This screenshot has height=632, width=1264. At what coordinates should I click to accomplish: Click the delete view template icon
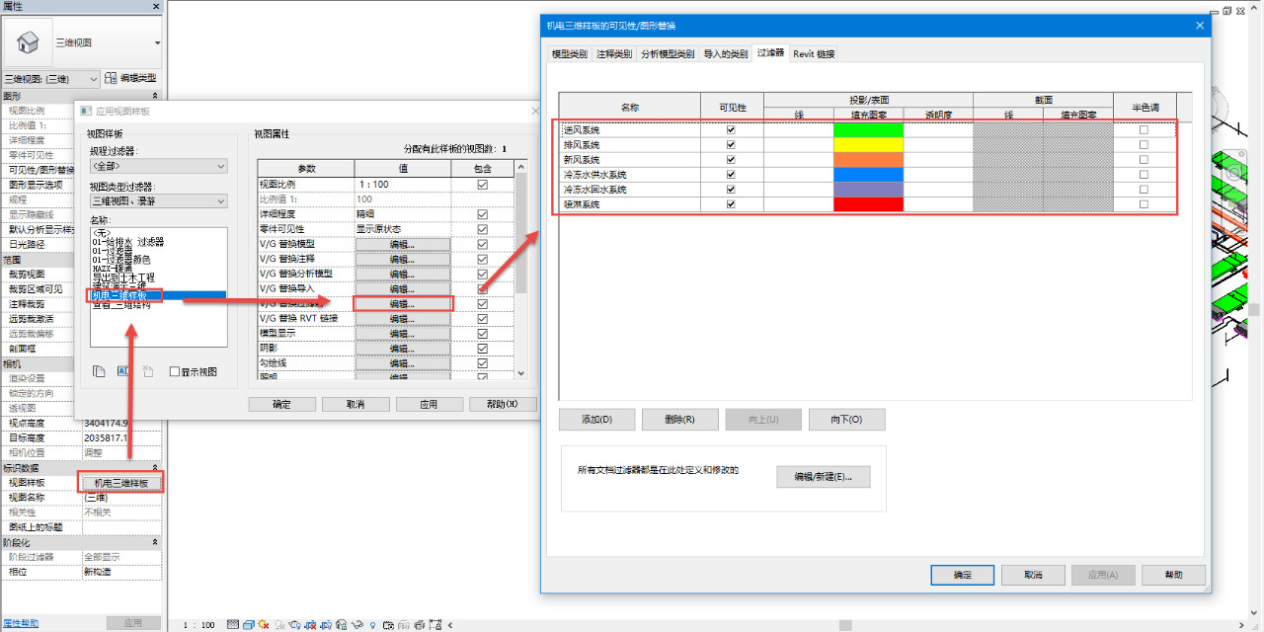(x=148, y=371)
